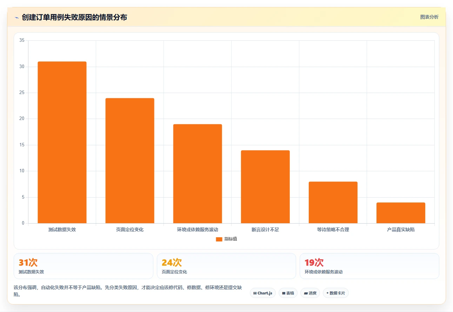Click the 页面定位变化 axis label
The image size is (453, 312).
point(130,230)
